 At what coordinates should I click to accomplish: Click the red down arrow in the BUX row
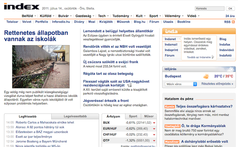coord(154,123)
